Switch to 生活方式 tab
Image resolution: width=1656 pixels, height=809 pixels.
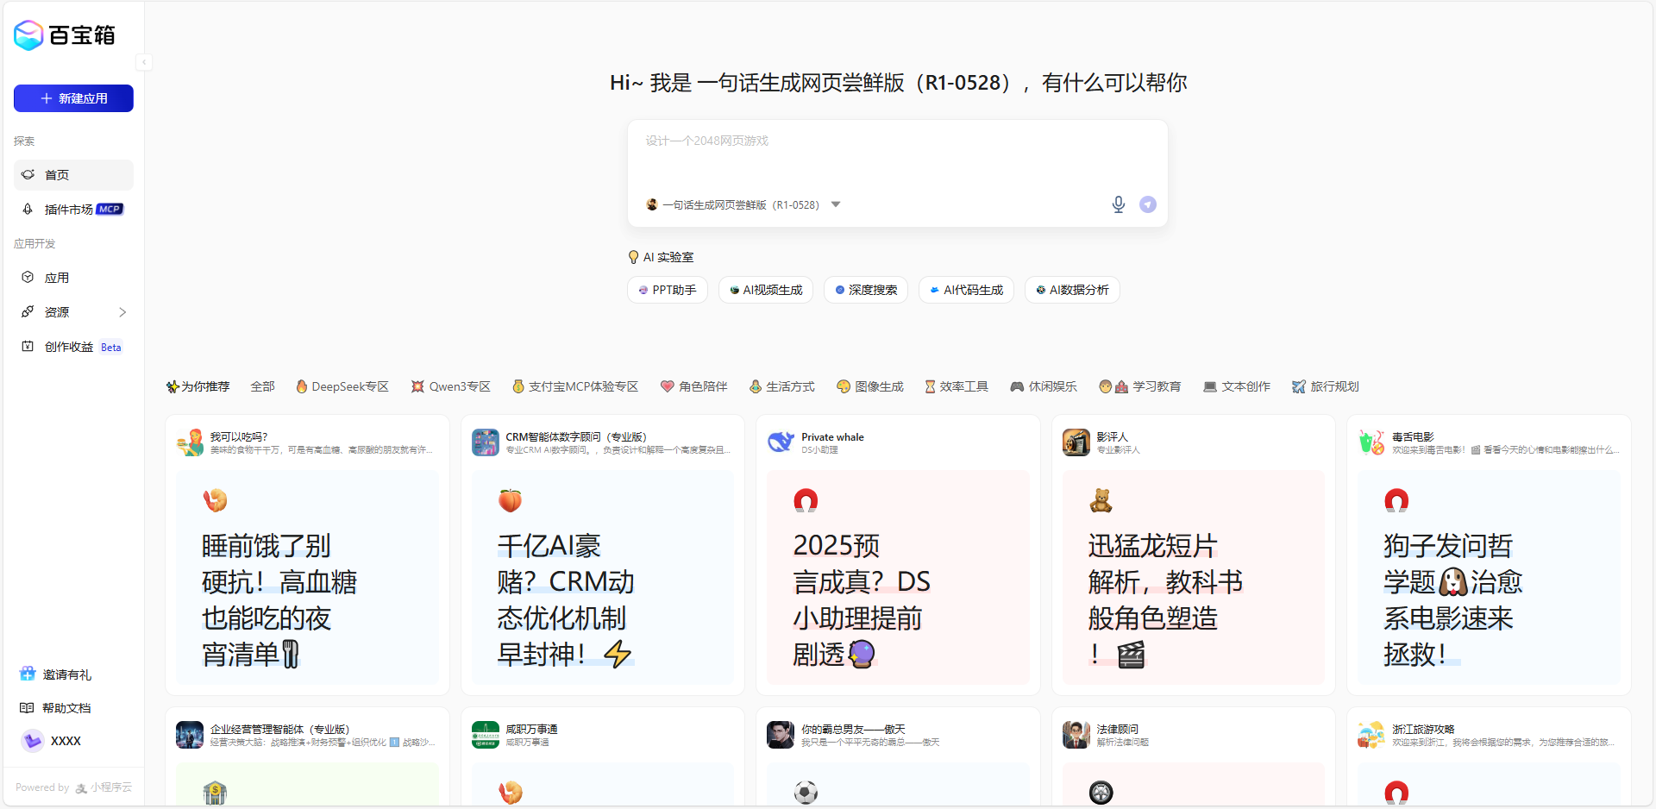coord(782,386)
